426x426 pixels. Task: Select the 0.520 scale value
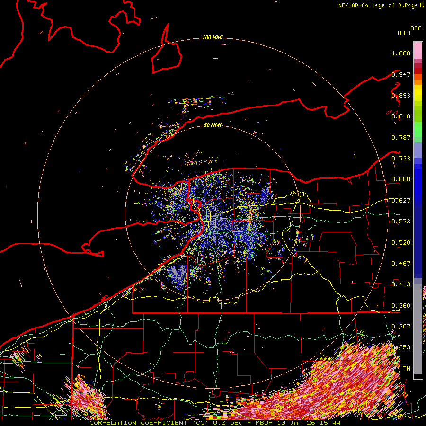coord(401,243)
